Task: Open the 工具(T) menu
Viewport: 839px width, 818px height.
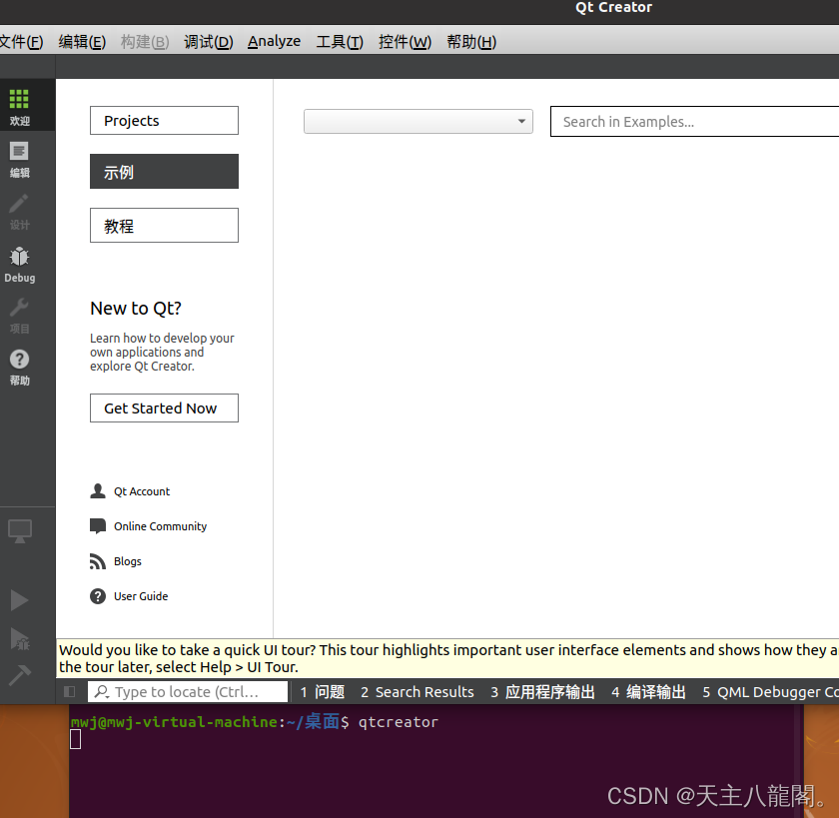Action: click(x=340, y=41)
